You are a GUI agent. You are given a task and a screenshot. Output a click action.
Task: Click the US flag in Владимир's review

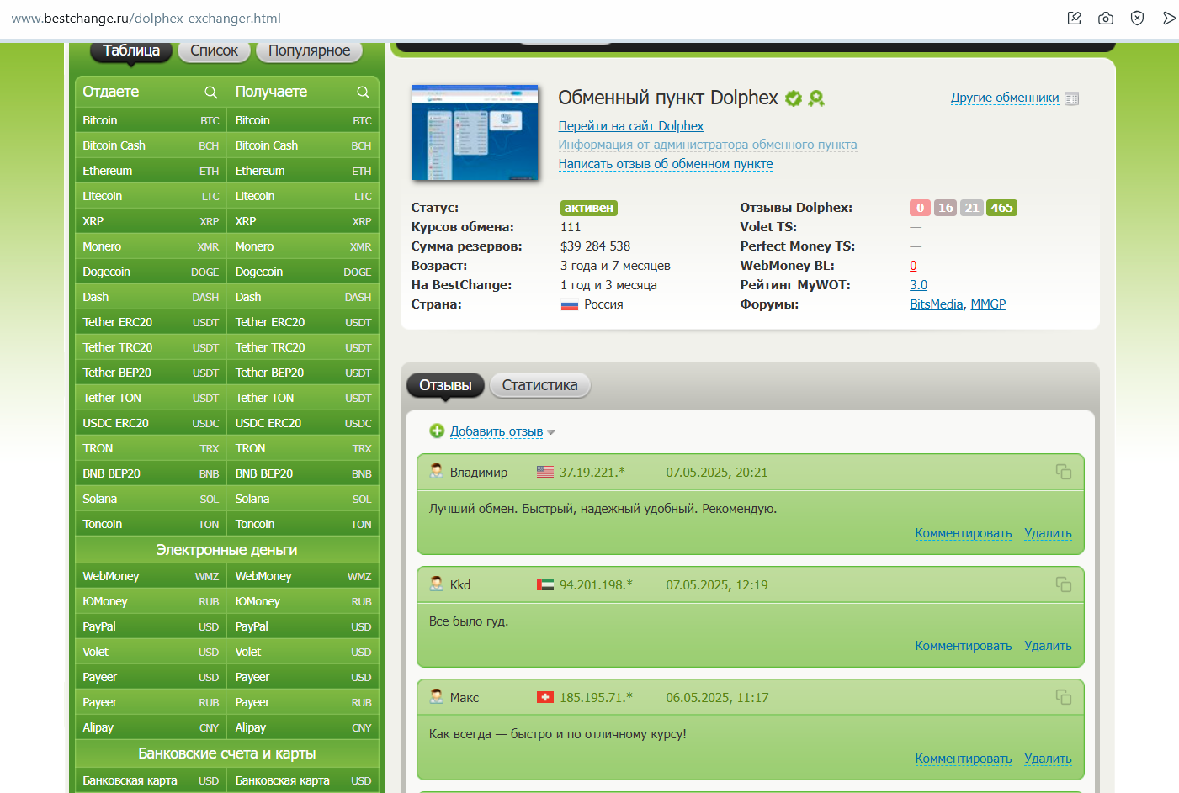point(545,472)
